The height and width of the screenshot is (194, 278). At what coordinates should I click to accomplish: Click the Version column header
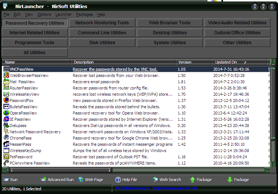(x=185, y=62)
